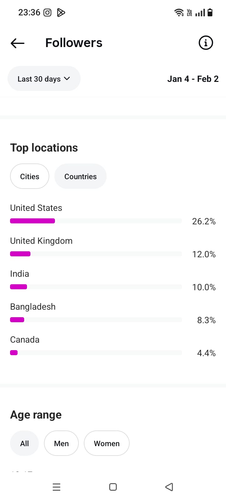This screenshot has width=226, height=502.
Task: Tap the battery status icon
Action: [210, 13]
